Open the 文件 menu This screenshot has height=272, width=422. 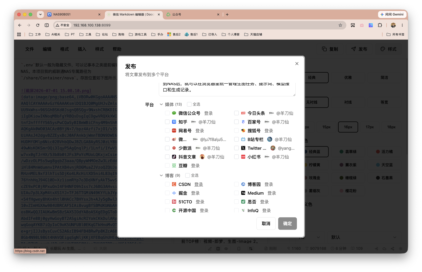tap(29, 49)
